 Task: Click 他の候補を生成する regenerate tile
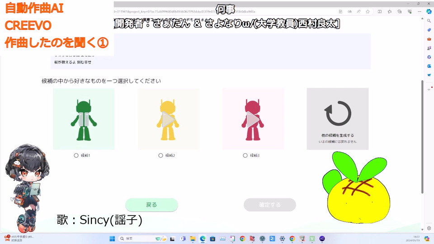pyautogui.click(x=337, y=119)
